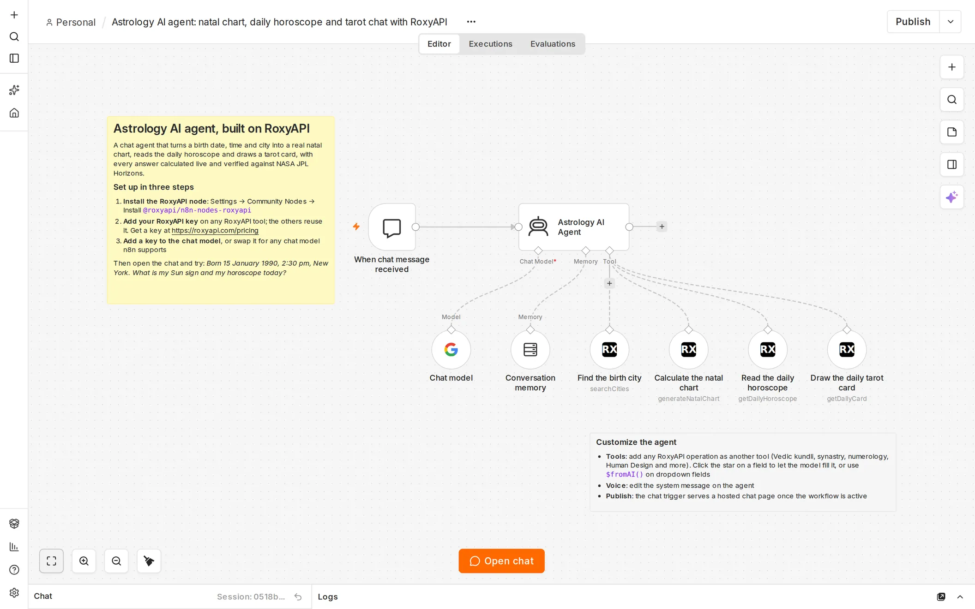Expand the logs panel chevron

click(x=960, y=597)
